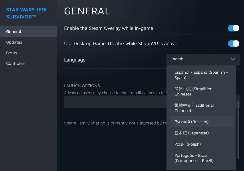
Task: Click the Launch Options input field
Action: [x=115, y=102]
